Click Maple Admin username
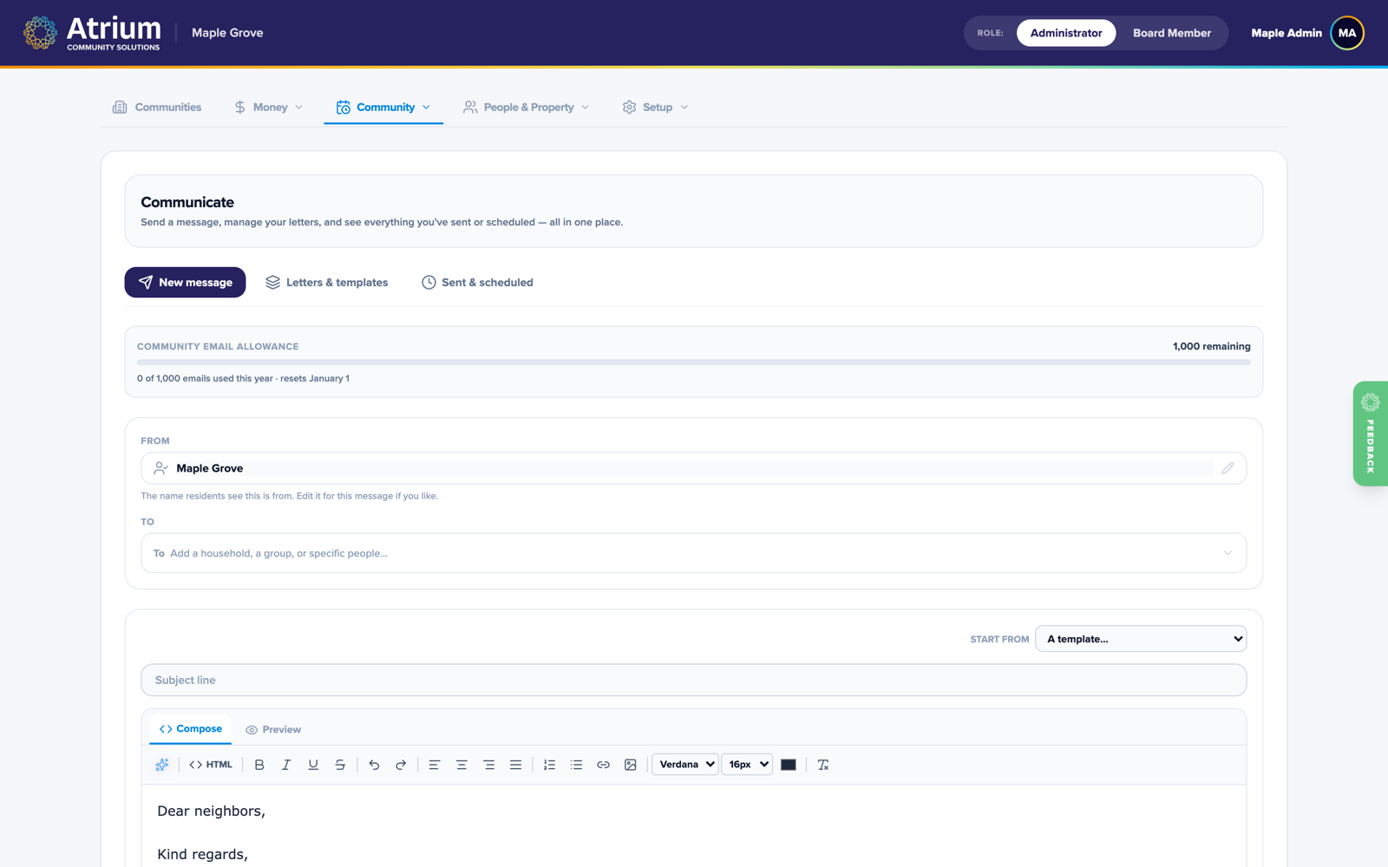This screenshot has height=867, width=1388. tap(1287, 33)
